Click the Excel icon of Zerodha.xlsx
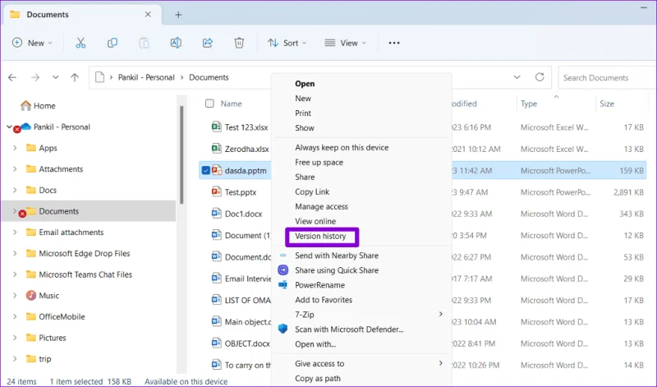 point(216,149)
